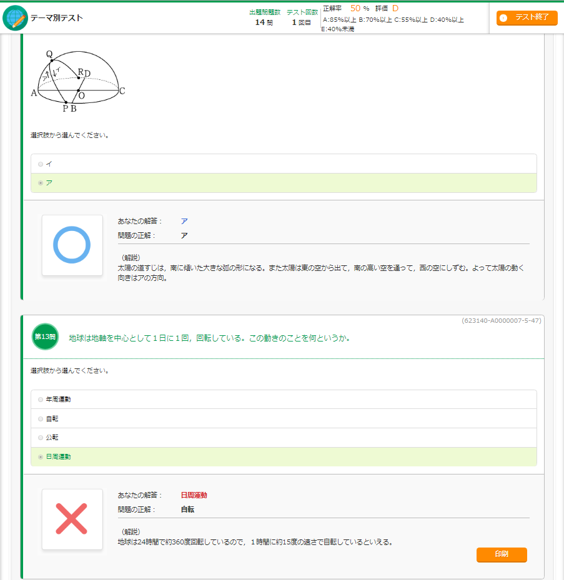Choose the 日周運動 answer option

pyautogui.click(x=41, y=457)
